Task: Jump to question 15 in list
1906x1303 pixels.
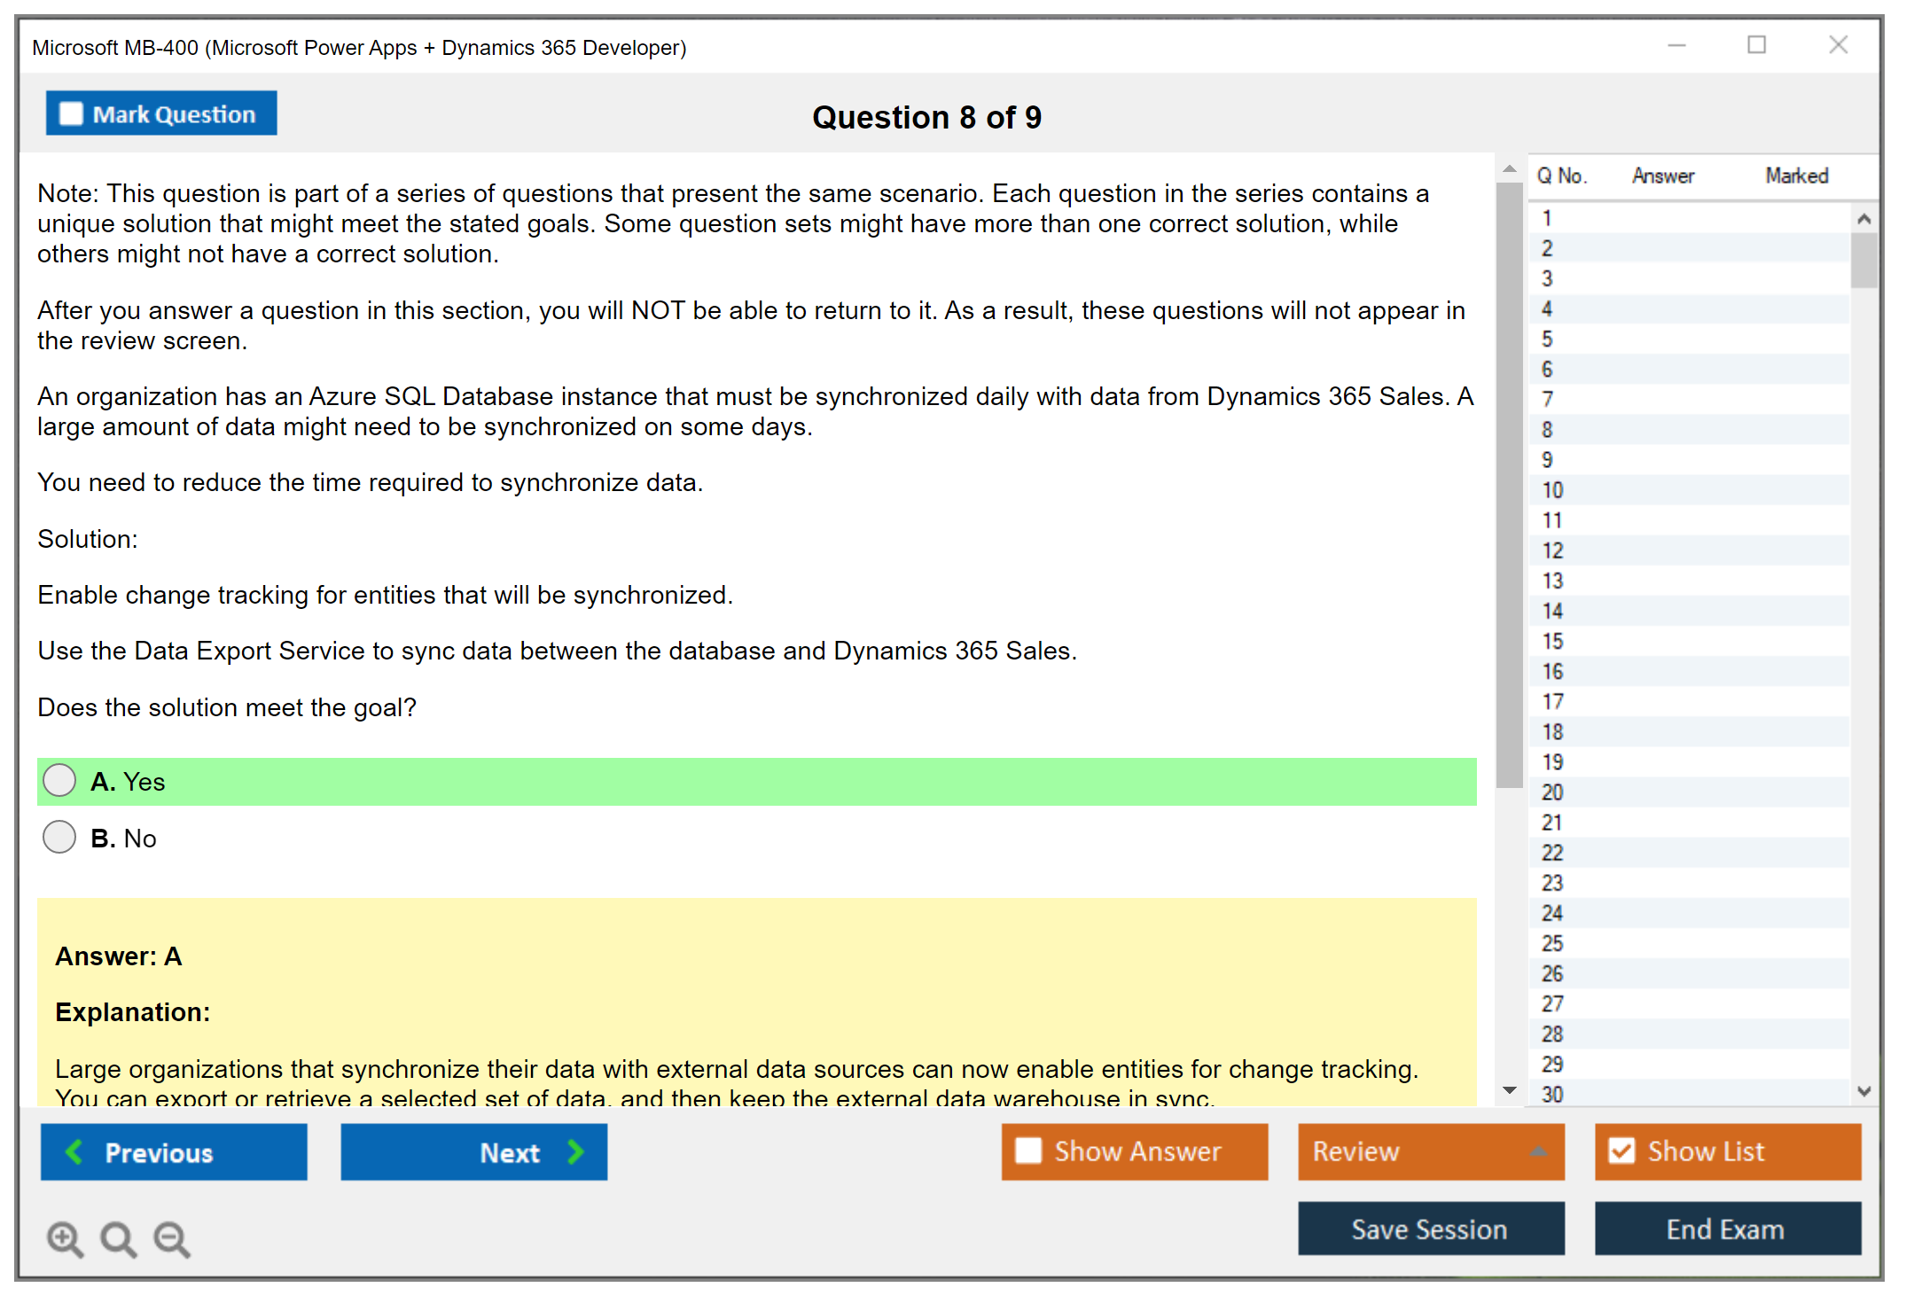Action: (x=1552, y=641)
